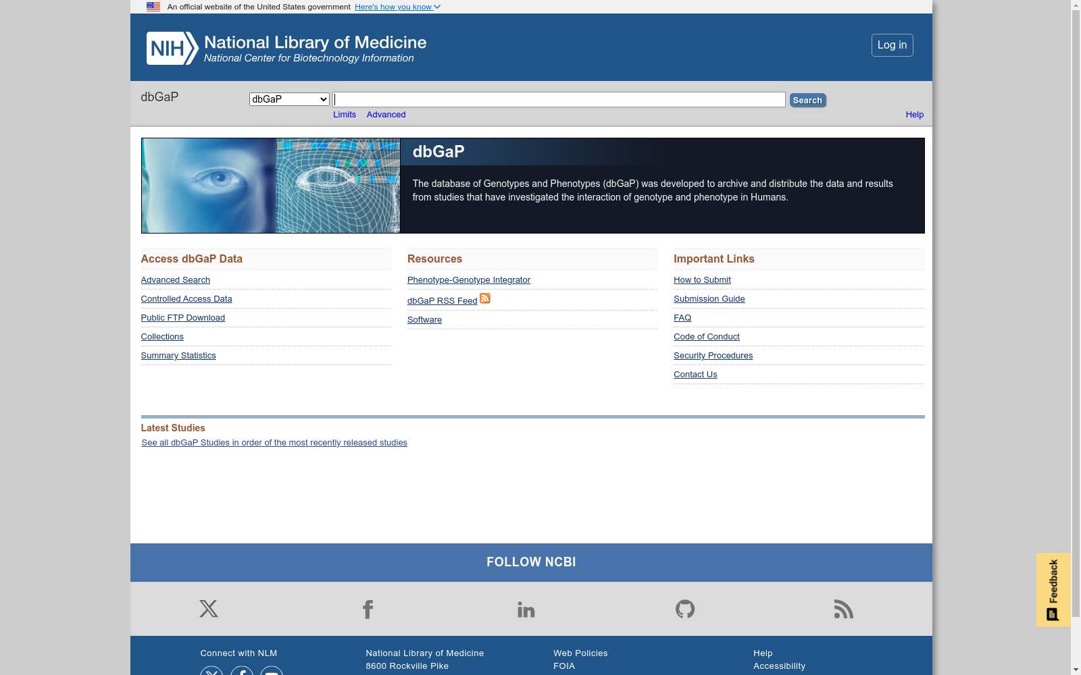Viewport: 1081px width, 675px height.
Task: Open the Phenotype-Genotype Integrator link
Action: click(x=469, y=280)
